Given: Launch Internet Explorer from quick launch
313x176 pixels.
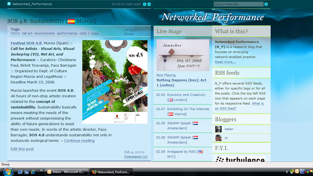Looking at the screenshot, I should pos(33,172).
